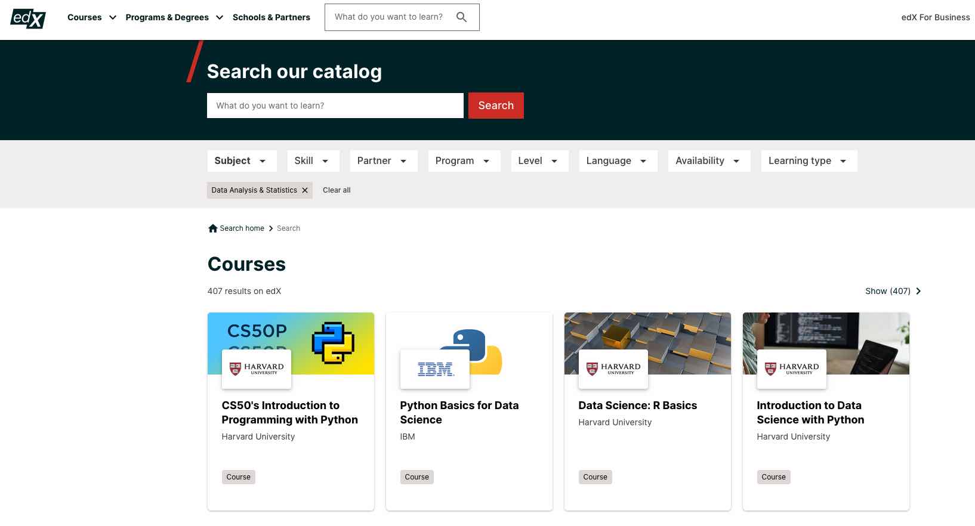Click the Clear all filters link
Viewport: 975px width, 526px height.
pyautogui.click(x=337, y=190)
